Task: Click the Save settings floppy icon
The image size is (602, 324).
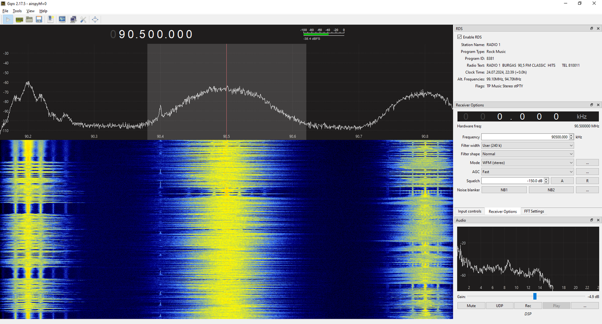Action: [39, 19]
